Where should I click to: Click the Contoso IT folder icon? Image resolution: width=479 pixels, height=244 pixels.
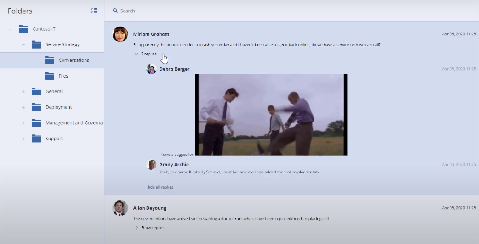tap(23, 29)
